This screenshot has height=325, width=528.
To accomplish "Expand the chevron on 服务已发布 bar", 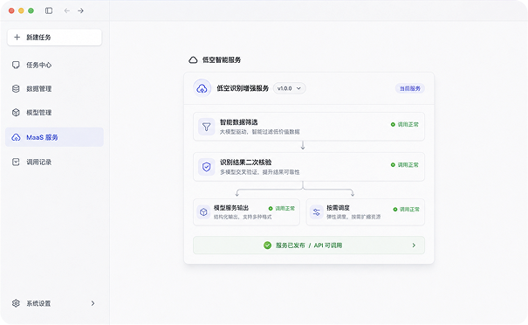I will pyautogui.click(x=414, y=245).
